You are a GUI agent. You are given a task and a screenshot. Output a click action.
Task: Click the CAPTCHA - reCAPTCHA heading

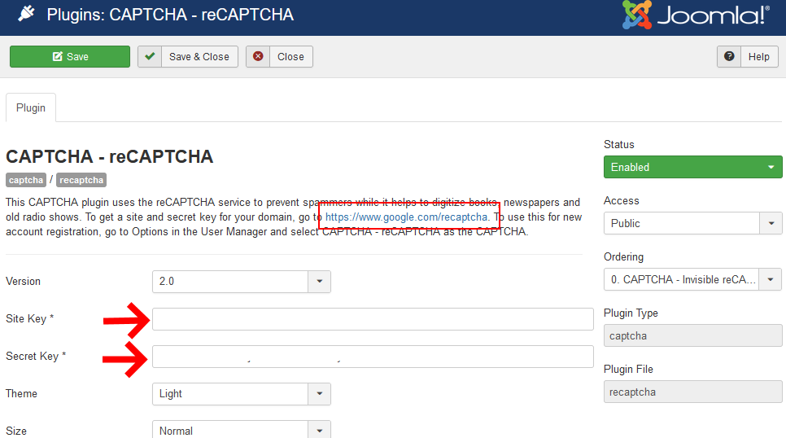(109, 156)
